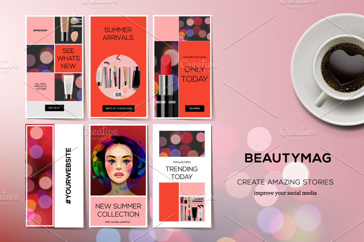Select the cosmetics set below 'TRENDING TODAY'
Viewport: 364px width, 242px height.
click(x=192, y=208)
